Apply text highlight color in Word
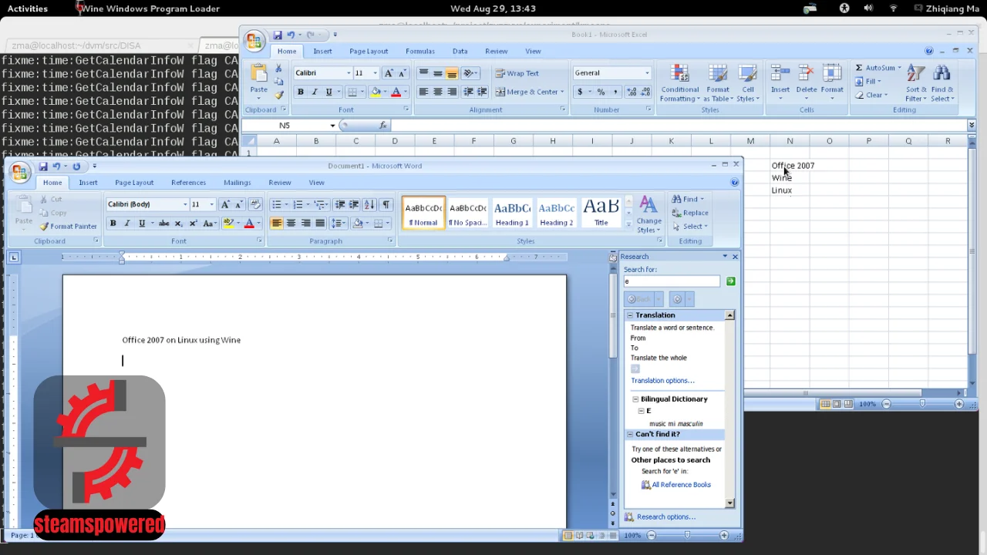This screenshot has height=555, width=987. pos(228,224)
